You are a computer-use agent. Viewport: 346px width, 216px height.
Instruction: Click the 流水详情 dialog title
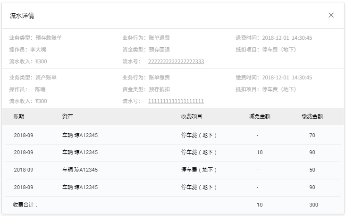tap(22, 16)
